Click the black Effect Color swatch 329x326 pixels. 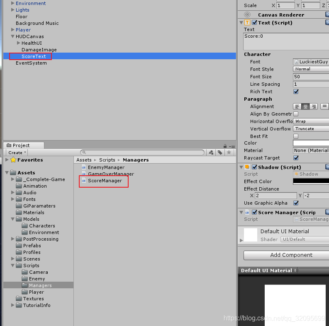[311, 181]
